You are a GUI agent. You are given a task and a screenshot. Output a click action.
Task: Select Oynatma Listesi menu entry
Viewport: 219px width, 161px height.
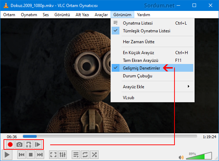pyautogui.click(x=152, y=23)
